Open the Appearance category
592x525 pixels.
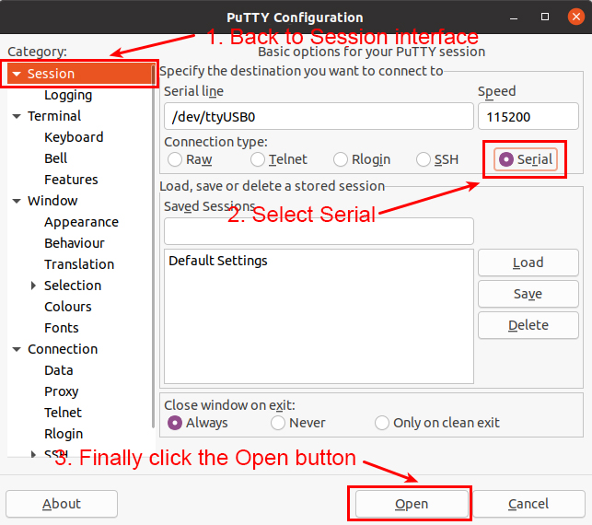point(81,222)
